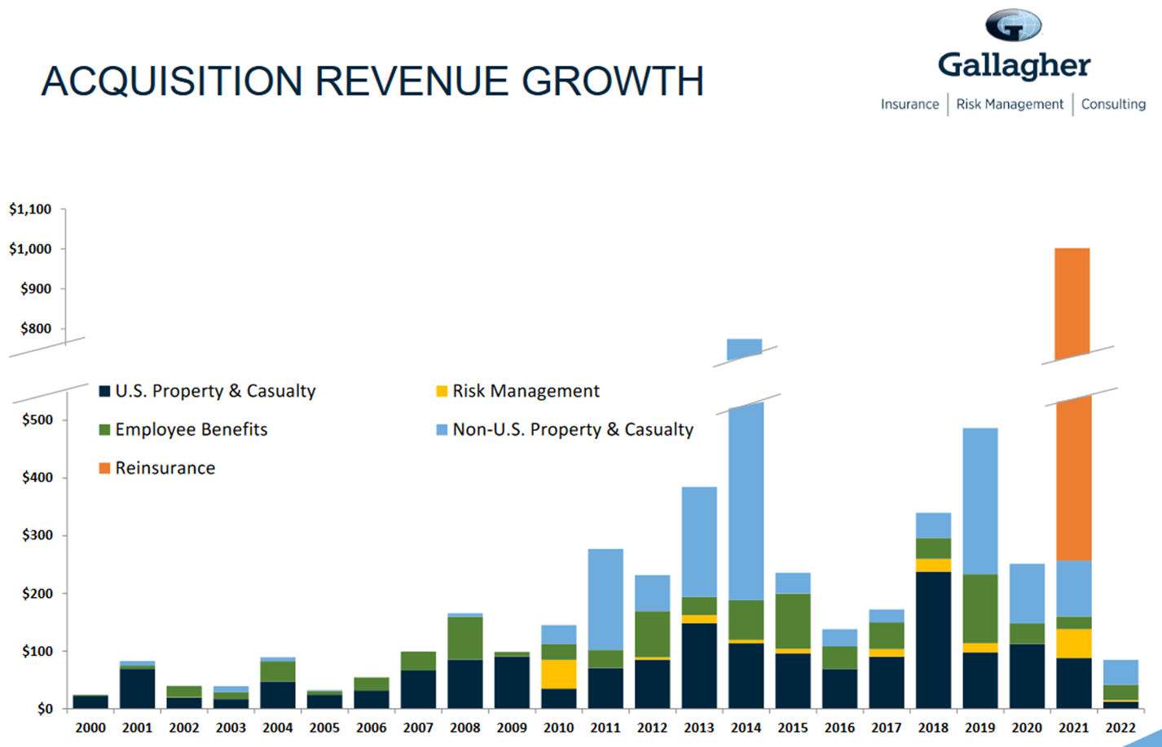This screenshot has height=747, width=1162.
Task: Select the dark navy segment of the 2018 bar
Action: [x=933, y=639]
